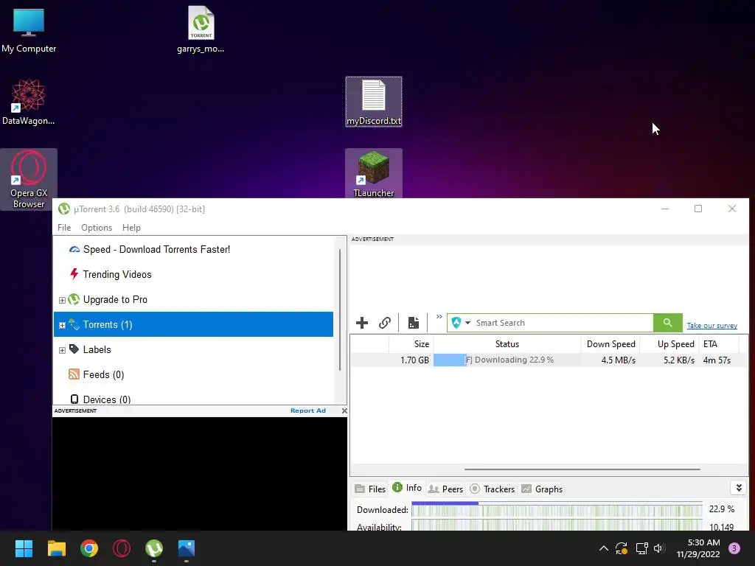Sort torrents by the Status column
755x566 pixels.
tap(507, 344)
